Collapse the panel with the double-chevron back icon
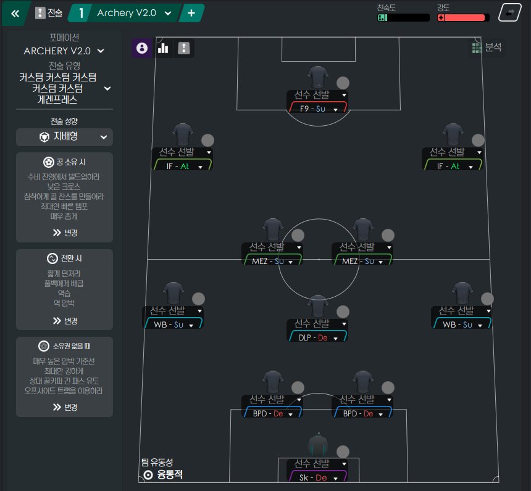This screenshot has height=491, width=531. 15,14
